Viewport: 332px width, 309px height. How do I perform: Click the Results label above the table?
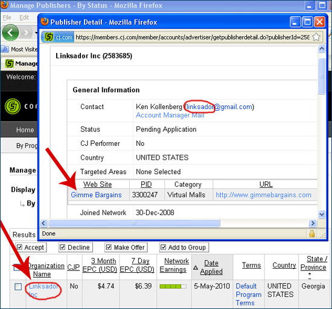[x=24, y=235]
